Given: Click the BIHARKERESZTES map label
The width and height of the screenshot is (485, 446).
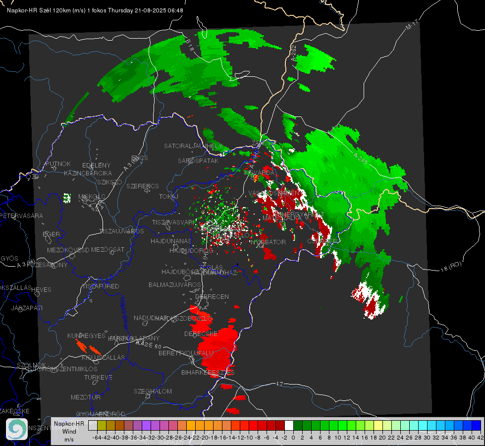Looking at the screenshot, I should tap(208, 372).
